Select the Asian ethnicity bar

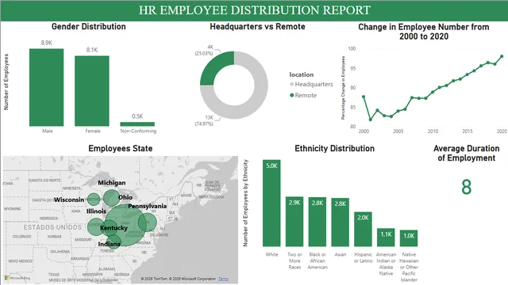click(341, 222)
